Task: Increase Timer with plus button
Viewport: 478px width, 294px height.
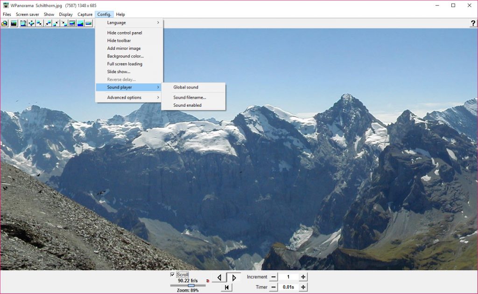Action: pos(303,287)
